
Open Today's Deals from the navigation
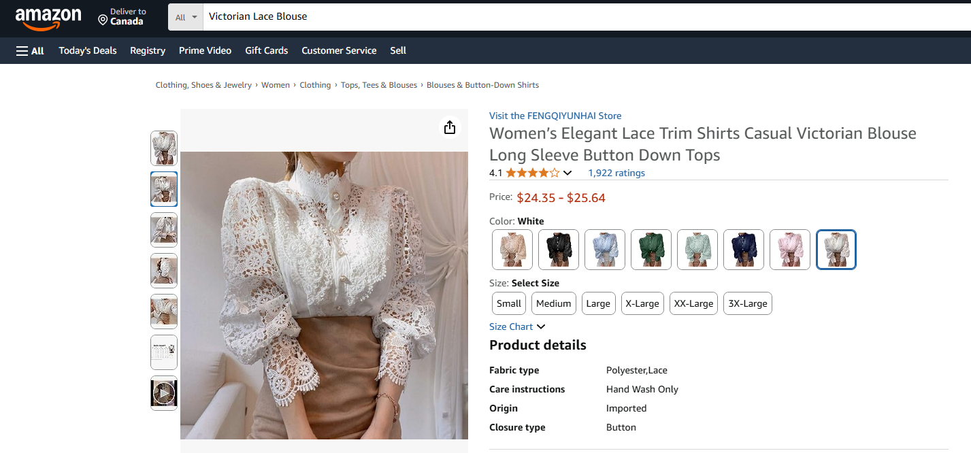pos(87,50)
